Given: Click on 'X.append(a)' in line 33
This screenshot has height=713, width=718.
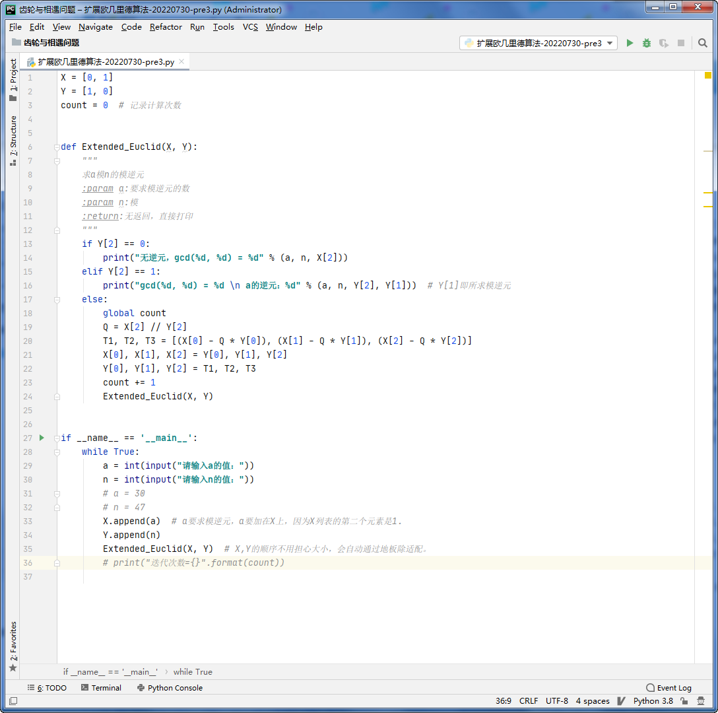Looking at the screenshot, I should point(131,522).
